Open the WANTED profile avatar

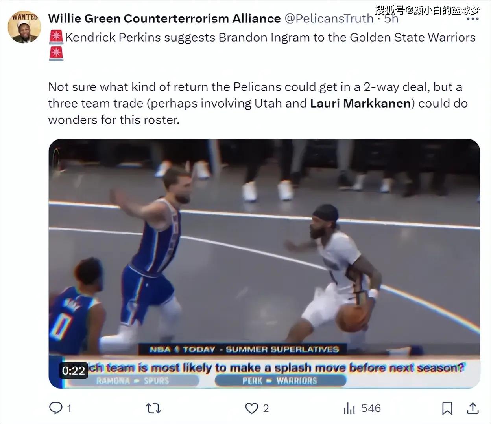point(24,27)
